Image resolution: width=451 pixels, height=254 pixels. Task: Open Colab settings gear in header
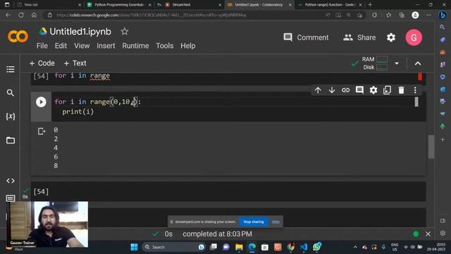(x=391, y=37)
